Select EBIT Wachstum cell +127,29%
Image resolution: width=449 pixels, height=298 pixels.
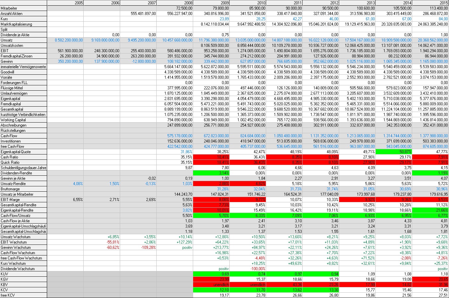[x=175, y=242]
